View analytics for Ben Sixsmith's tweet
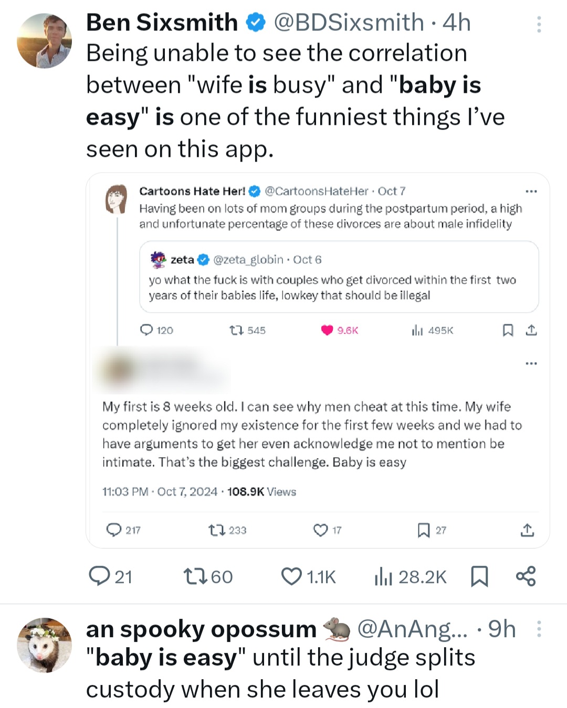Image resolution: width=567 pixels, height=708 pixels. tap(384, 576)
